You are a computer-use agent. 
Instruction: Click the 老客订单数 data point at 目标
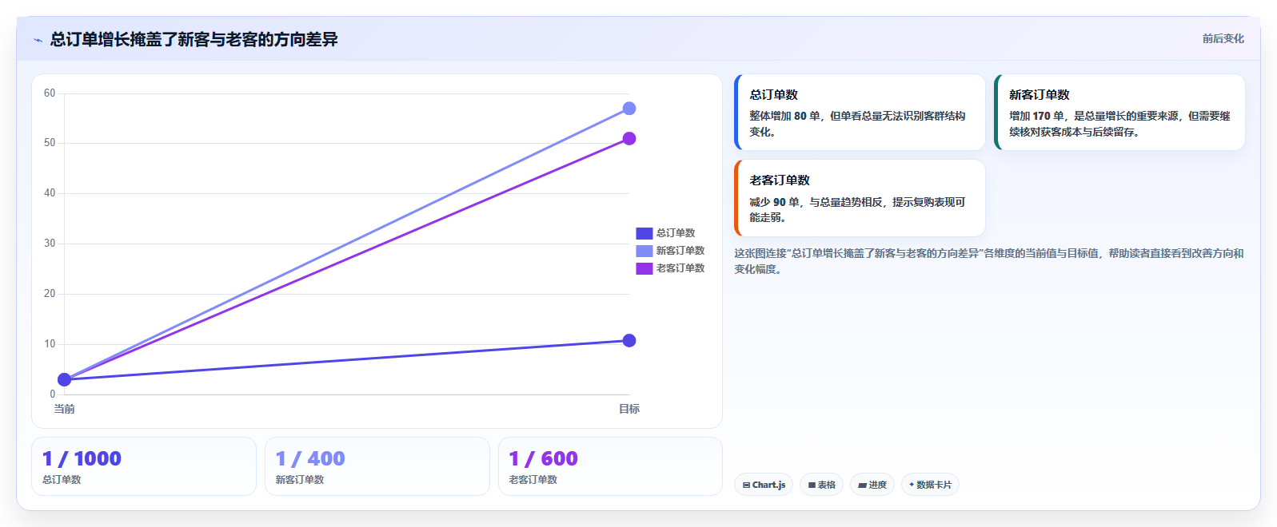click(629, 139)
